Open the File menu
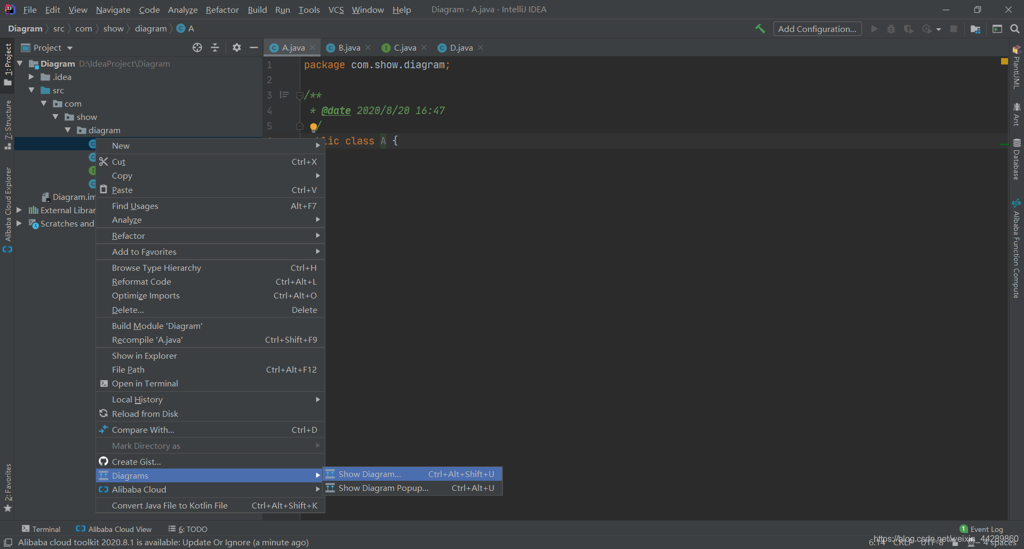 coord(30,10)
